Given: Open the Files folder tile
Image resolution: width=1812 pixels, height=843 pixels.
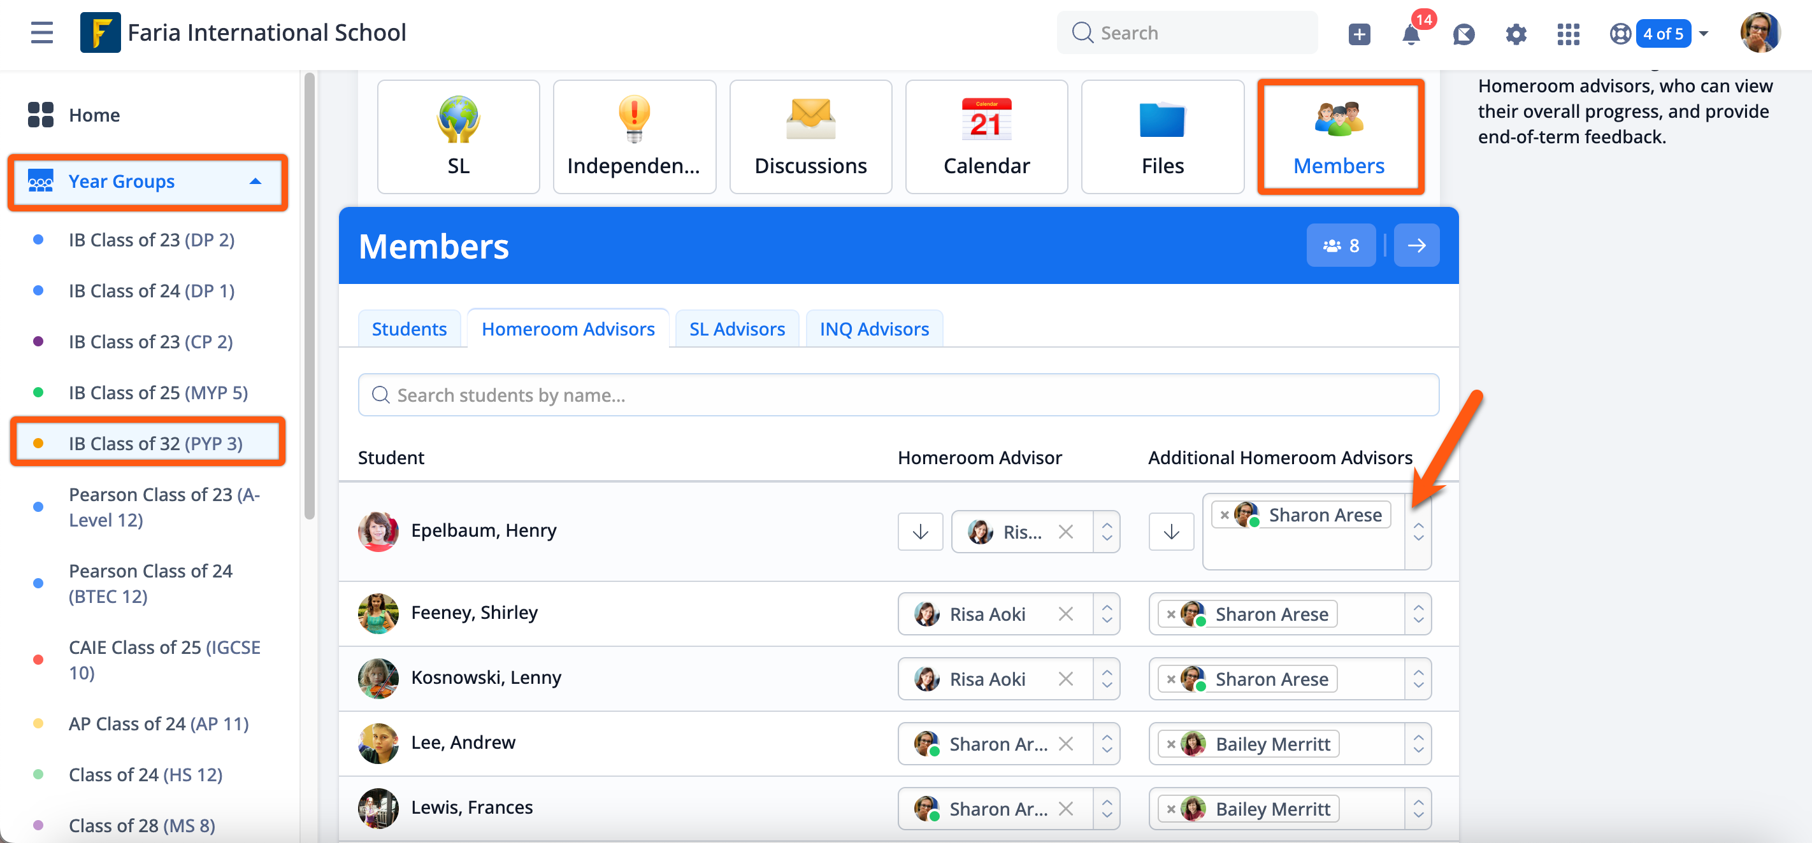Looking at the screenshot, I should (x=1162, y=136).
